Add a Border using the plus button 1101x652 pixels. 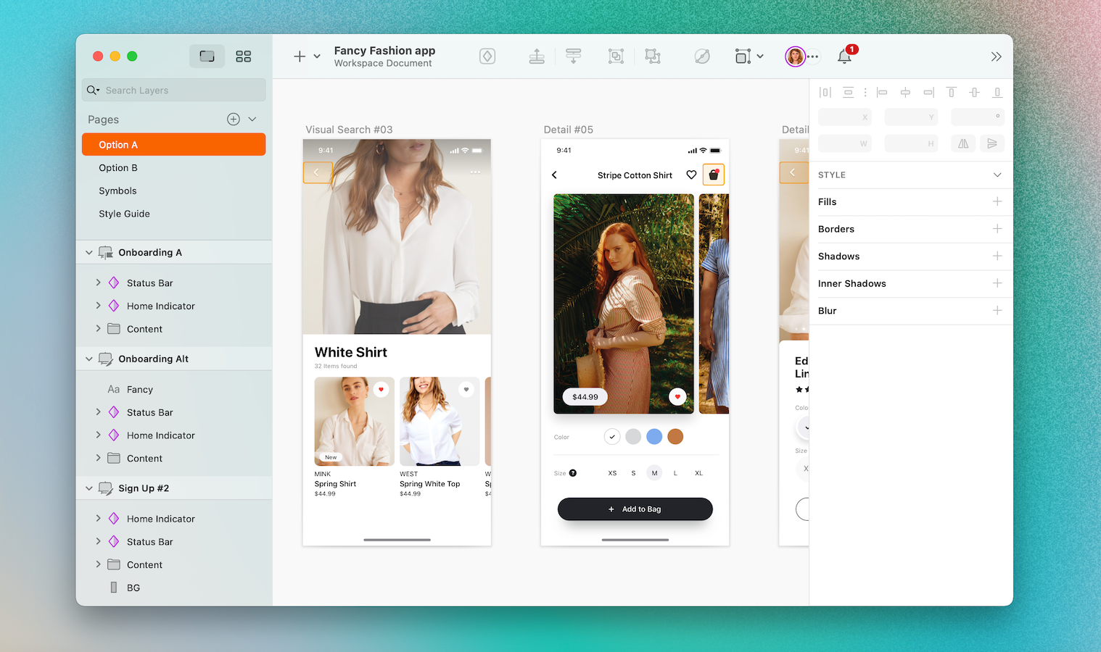(997, 229)
